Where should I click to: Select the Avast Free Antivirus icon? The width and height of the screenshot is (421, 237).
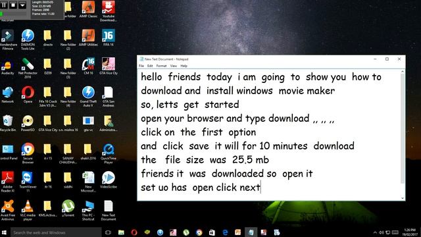coord(8,211)
